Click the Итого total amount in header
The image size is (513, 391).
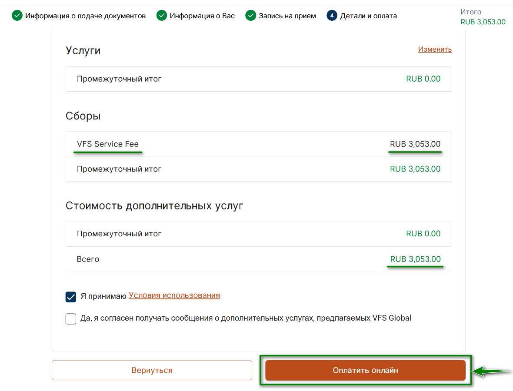483,22
